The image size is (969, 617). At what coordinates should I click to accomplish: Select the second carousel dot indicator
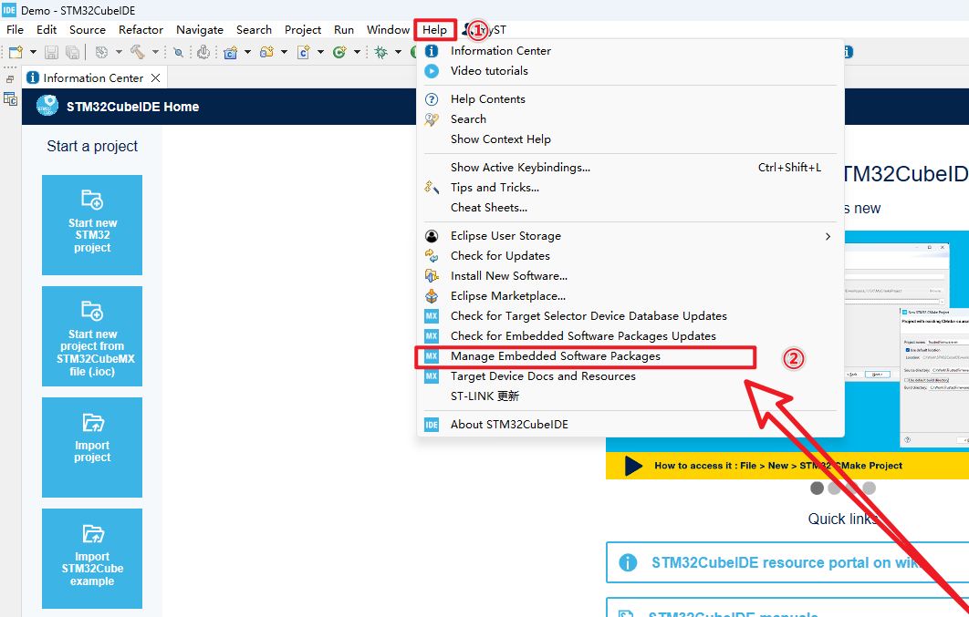click(834, 488)
